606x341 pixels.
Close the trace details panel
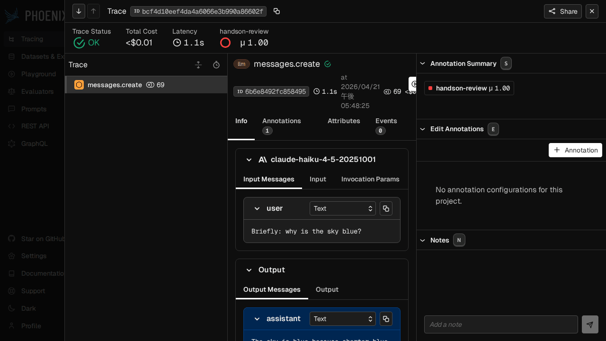click(x=592, y=11)
